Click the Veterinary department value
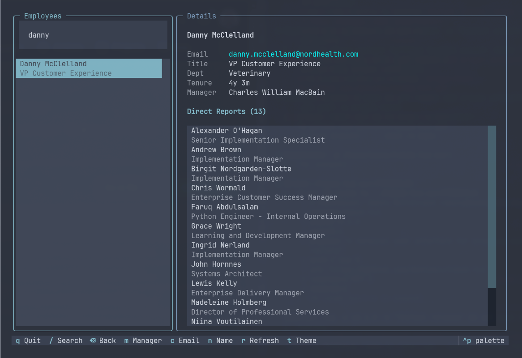 click(x=249, y=73)
